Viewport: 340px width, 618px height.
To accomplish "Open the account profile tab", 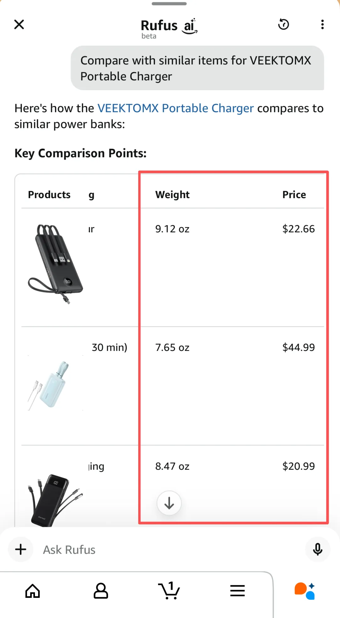I will click(101, 591).
